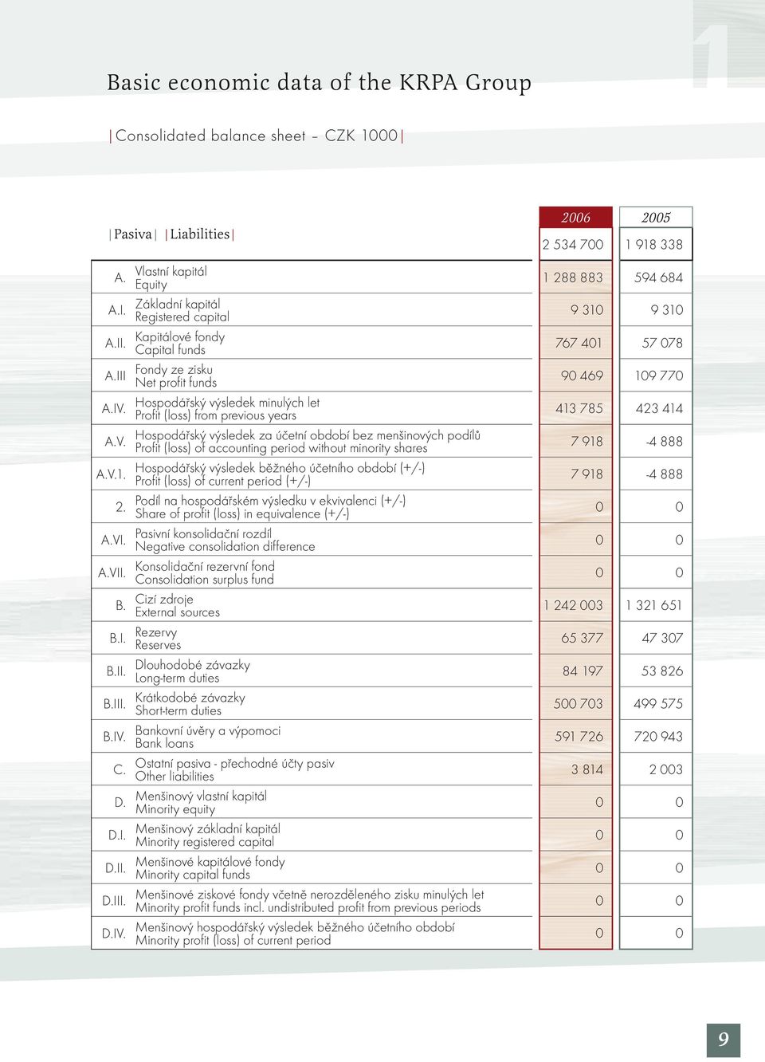
Task: Click the heading 'Basic economic data of the KRPA Group'
Action: pyautogui.click(x=319, y=82)
